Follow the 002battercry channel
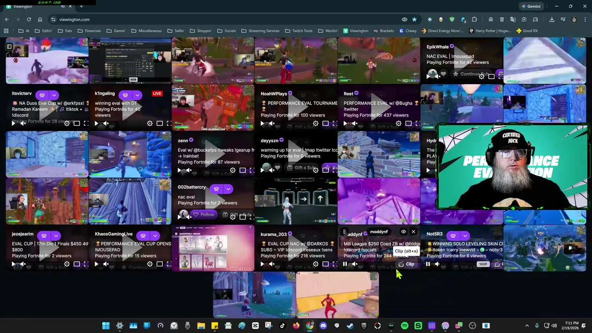 coord(203,215)
